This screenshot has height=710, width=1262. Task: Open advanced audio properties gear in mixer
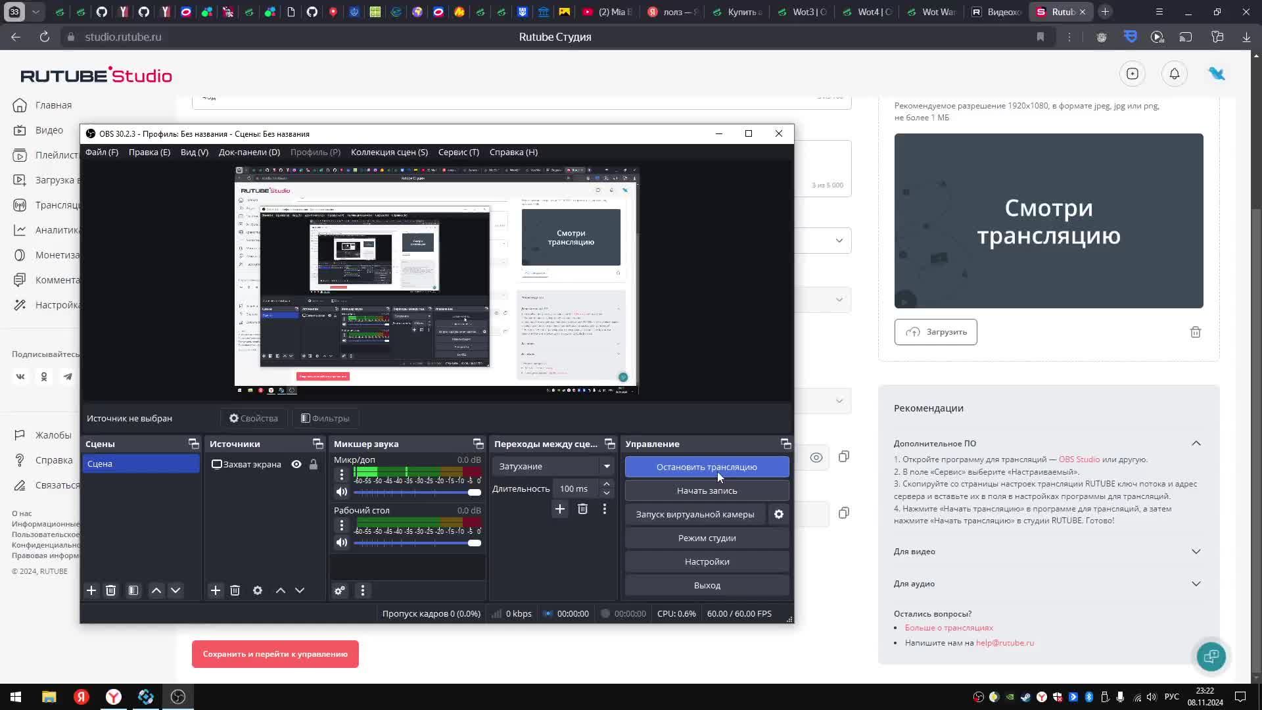coord(340,590)
